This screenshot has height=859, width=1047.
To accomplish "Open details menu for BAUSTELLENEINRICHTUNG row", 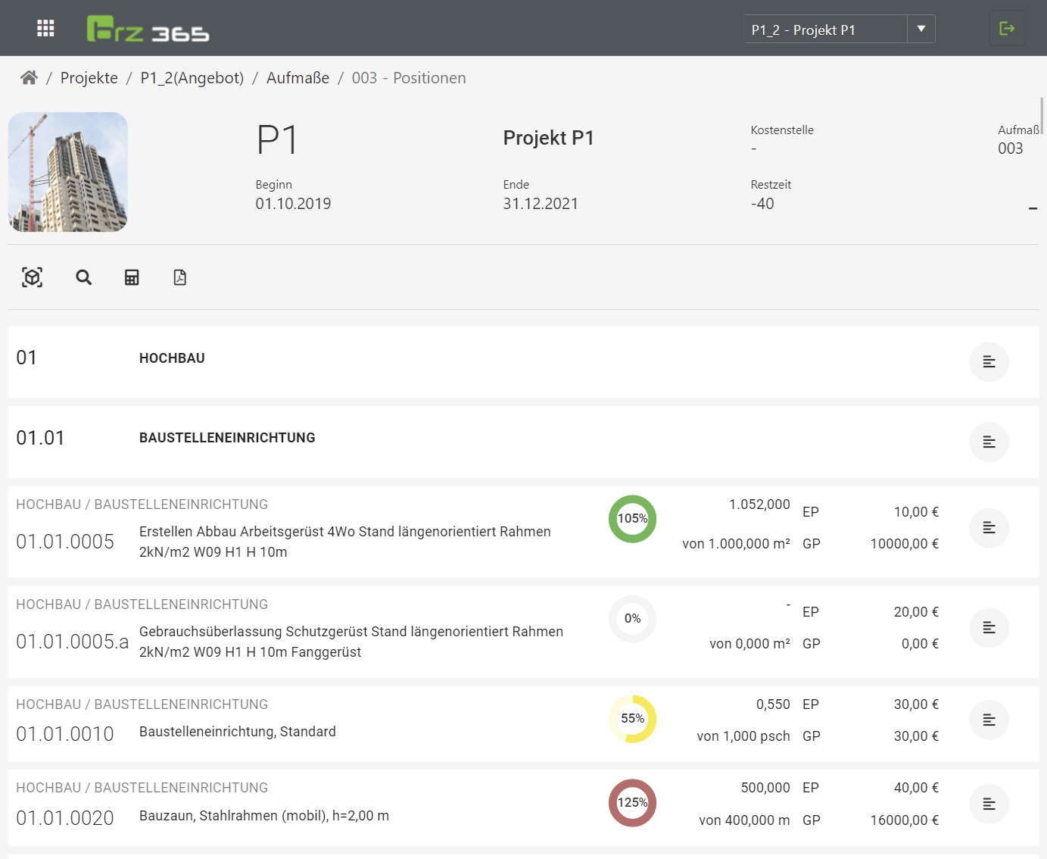I will click(x=989, y=442).
